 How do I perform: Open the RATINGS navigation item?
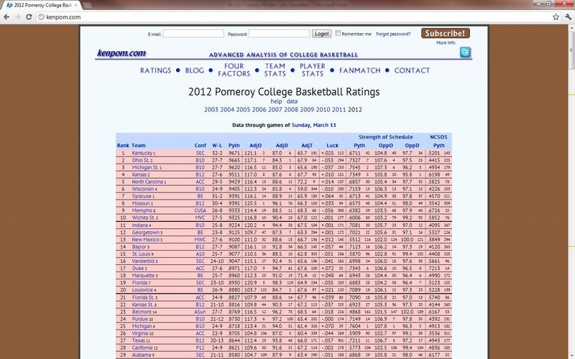click(155, 70)
